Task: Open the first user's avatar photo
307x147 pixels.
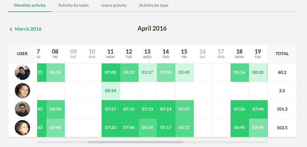Action: coord(22,73)
